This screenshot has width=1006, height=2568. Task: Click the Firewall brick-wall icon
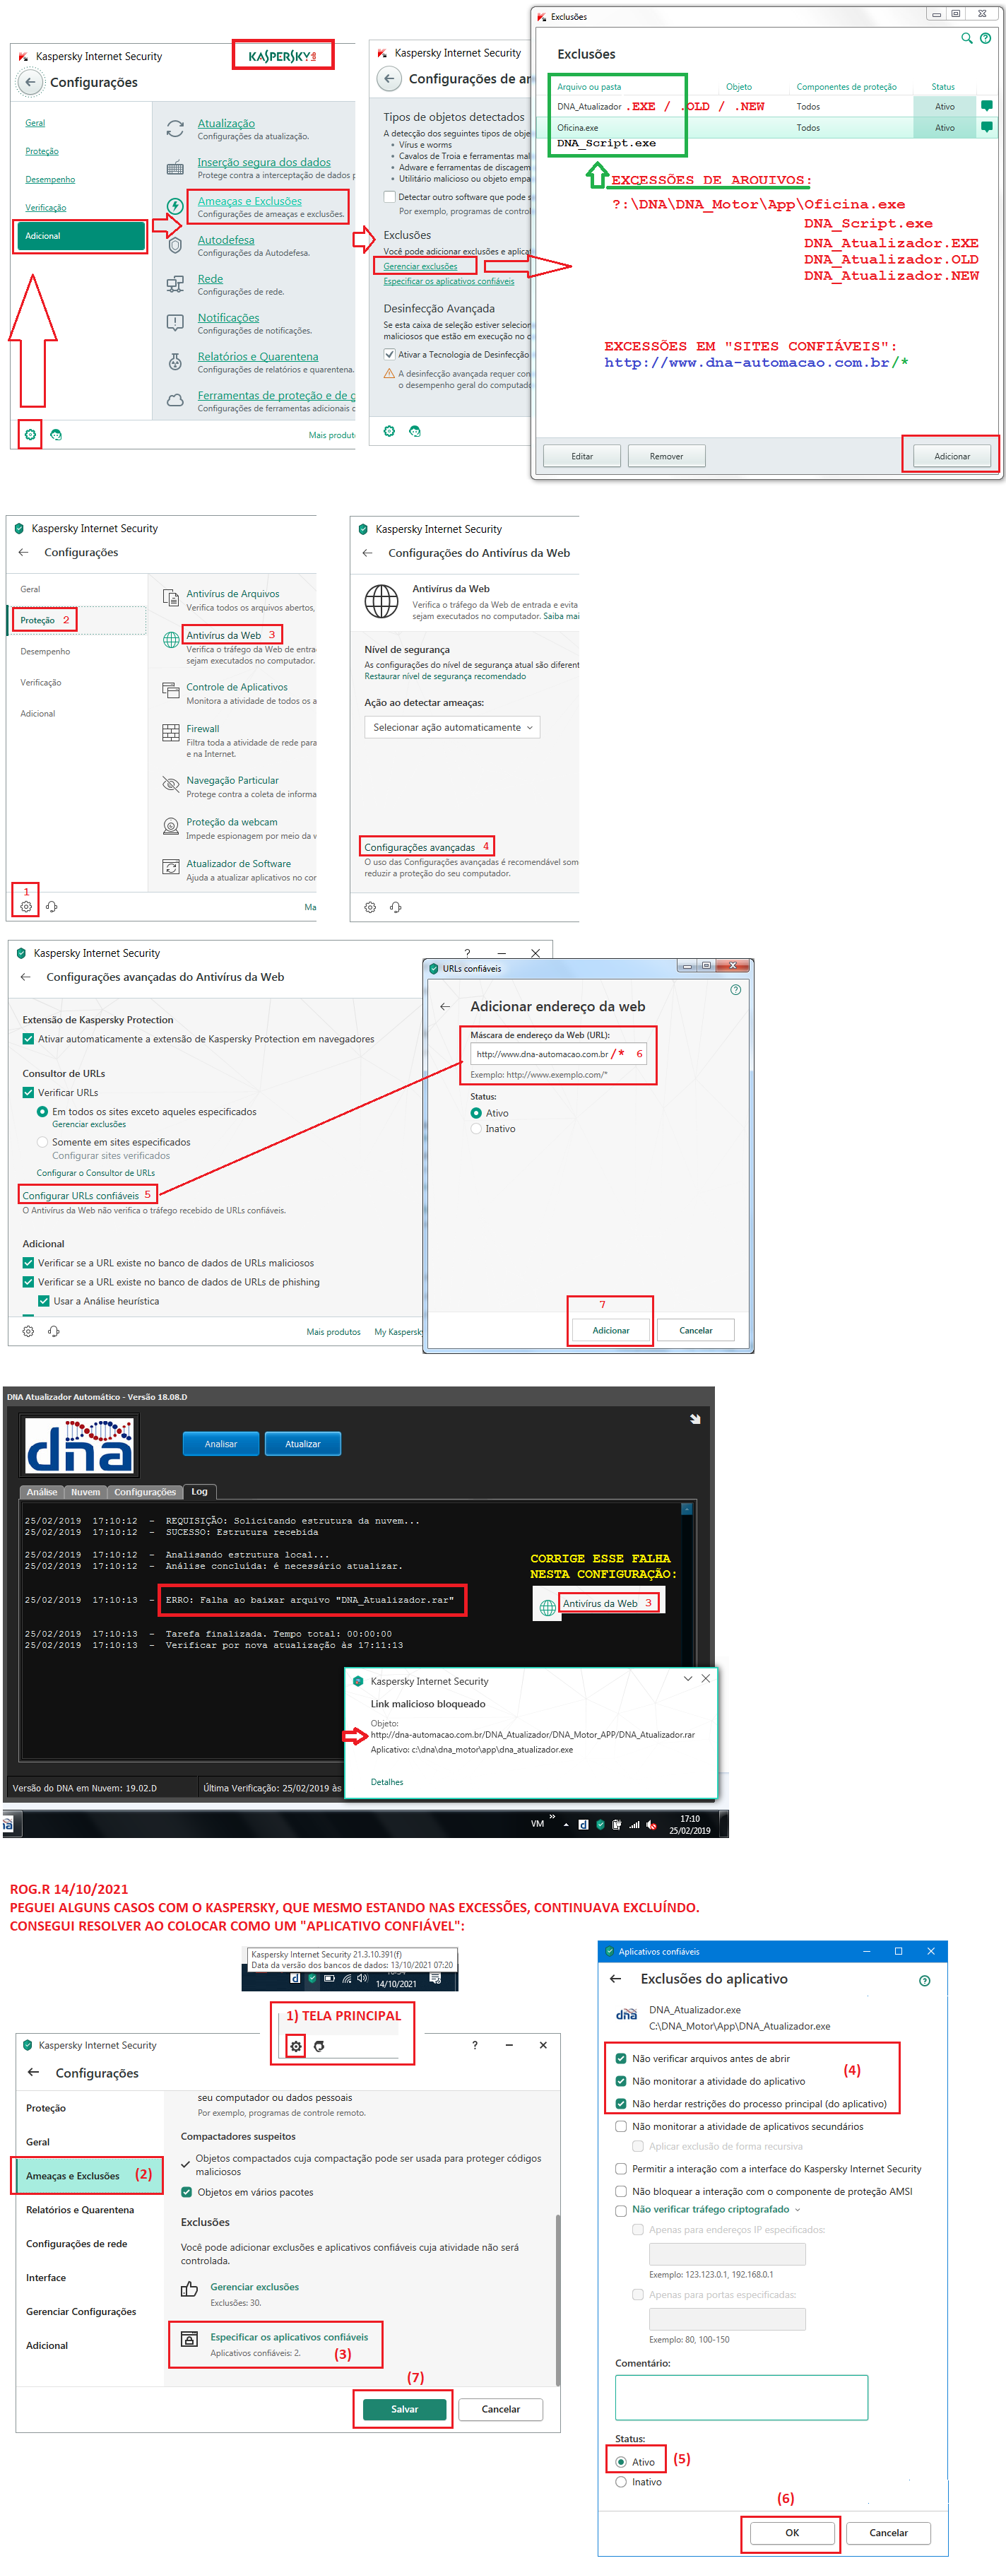pos(170,733)
